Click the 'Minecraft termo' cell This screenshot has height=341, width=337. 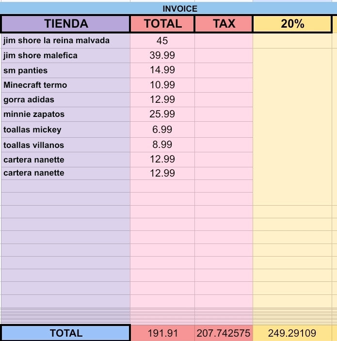pos(66,85)
